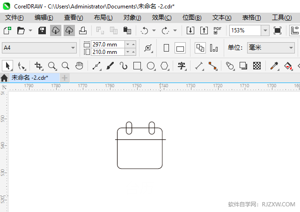Image resolution: width=300 pixels, height=212 pixels.
Task: Select the Drop Shadow tool
Action: (x=243, y=66)
